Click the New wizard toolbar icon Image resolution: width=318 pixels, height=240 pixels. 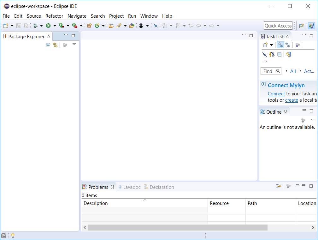[x=6, y=26]
